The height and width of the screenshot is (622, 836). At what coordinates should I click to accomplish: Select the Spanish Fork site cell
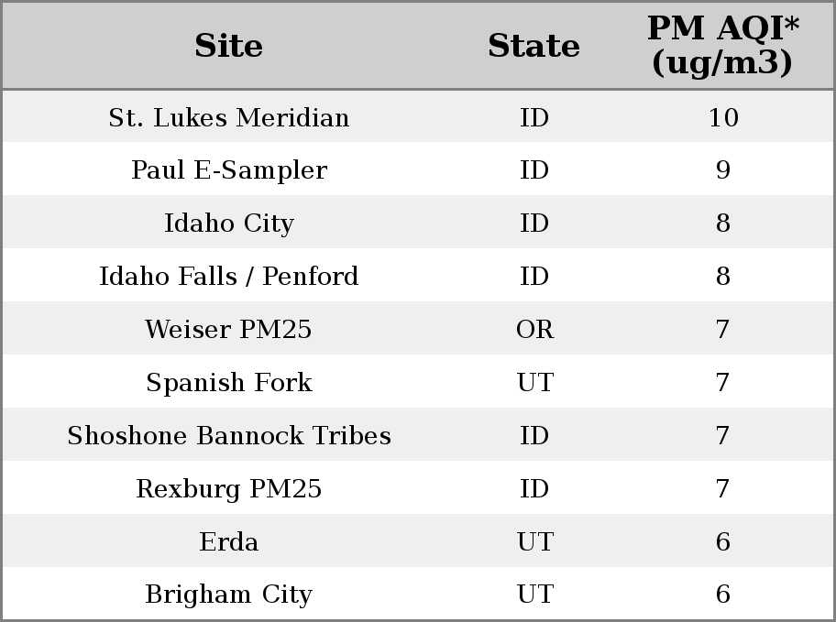pyautogui.click(x=229, y=382)
